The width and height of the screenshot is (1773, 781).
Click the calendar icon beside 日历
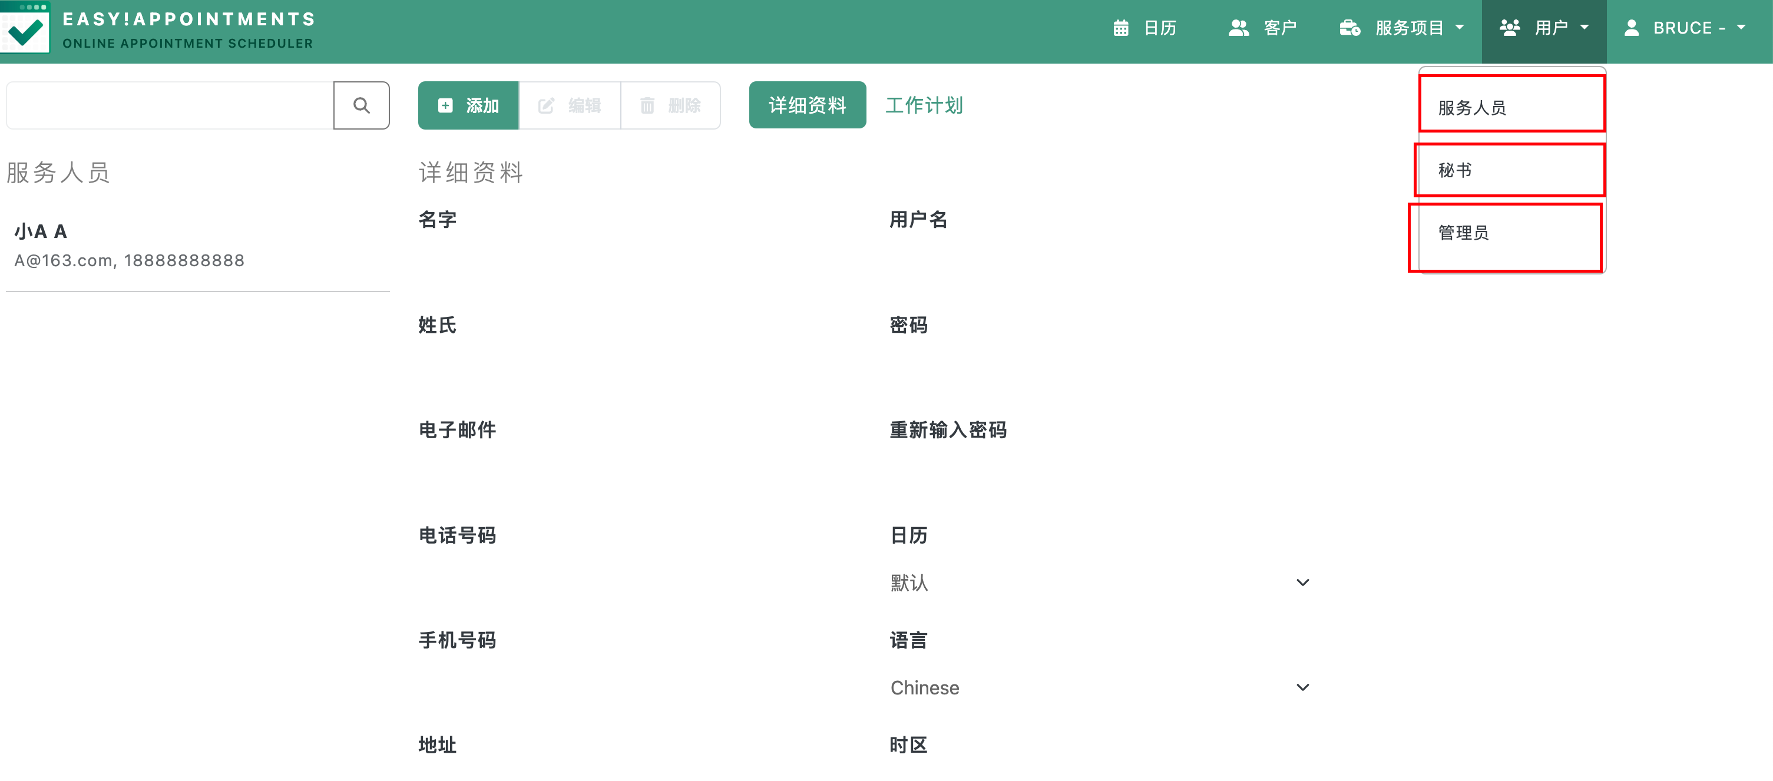coord(1121,28)
